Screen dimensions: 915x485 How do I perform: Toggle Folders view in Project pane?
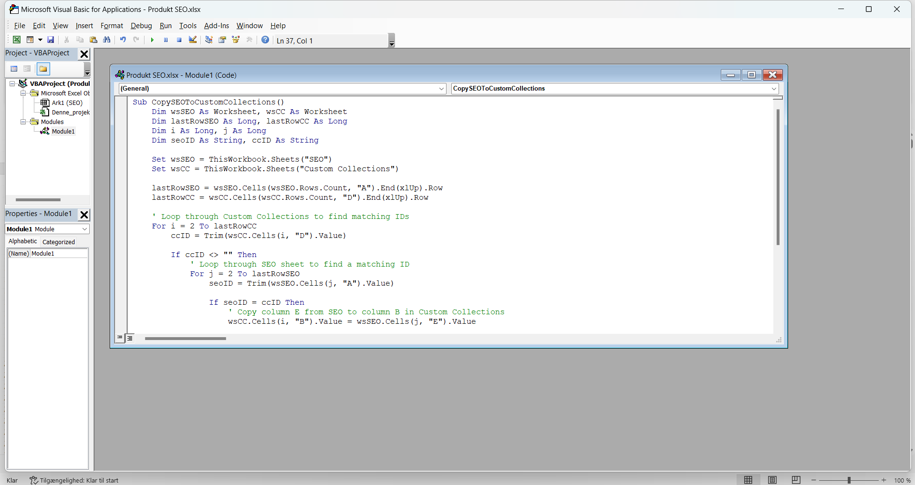click(43, 69)
